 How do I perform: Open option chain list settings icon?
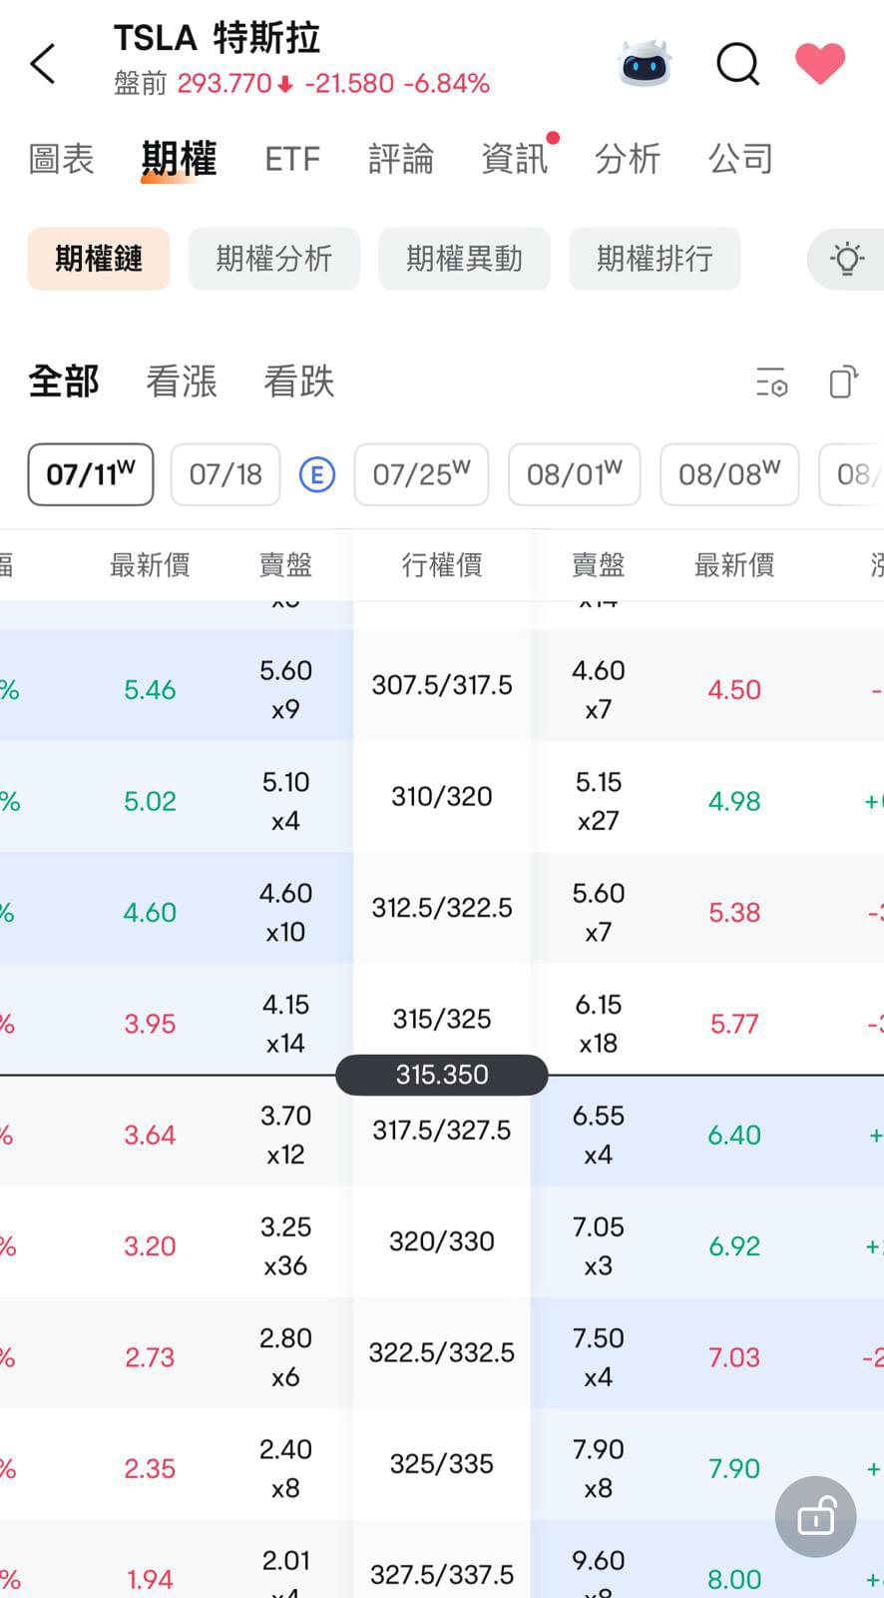tap(771, 383)
